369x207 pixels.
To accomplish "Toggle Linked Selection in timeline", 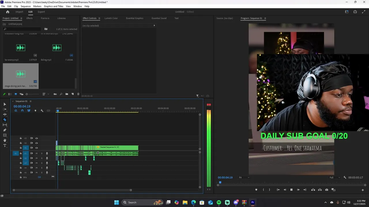I will click(29, 111).
